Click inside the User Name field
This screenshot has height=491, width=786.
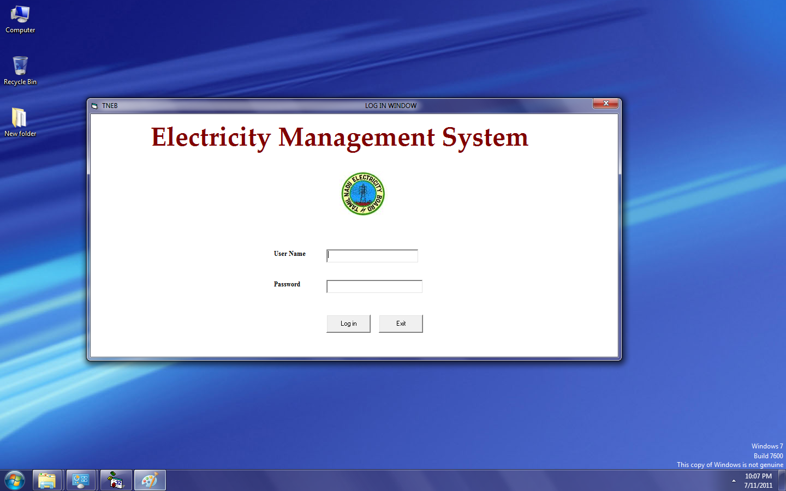[372, 256]
